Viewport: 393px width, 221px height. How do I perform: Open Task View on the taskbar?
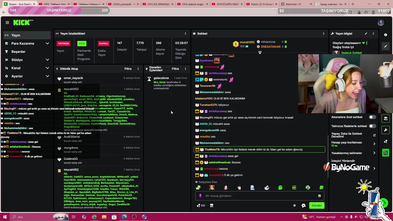click(74, 217)
